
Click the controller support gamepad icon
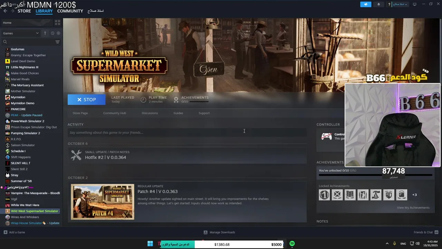[x=327, y=136]
